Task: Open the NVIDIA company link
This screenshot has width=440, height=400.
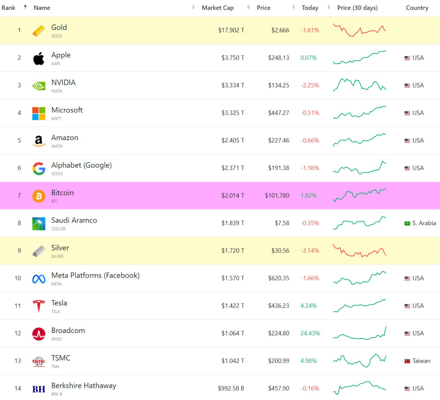Action: click(x=64, y=82)
